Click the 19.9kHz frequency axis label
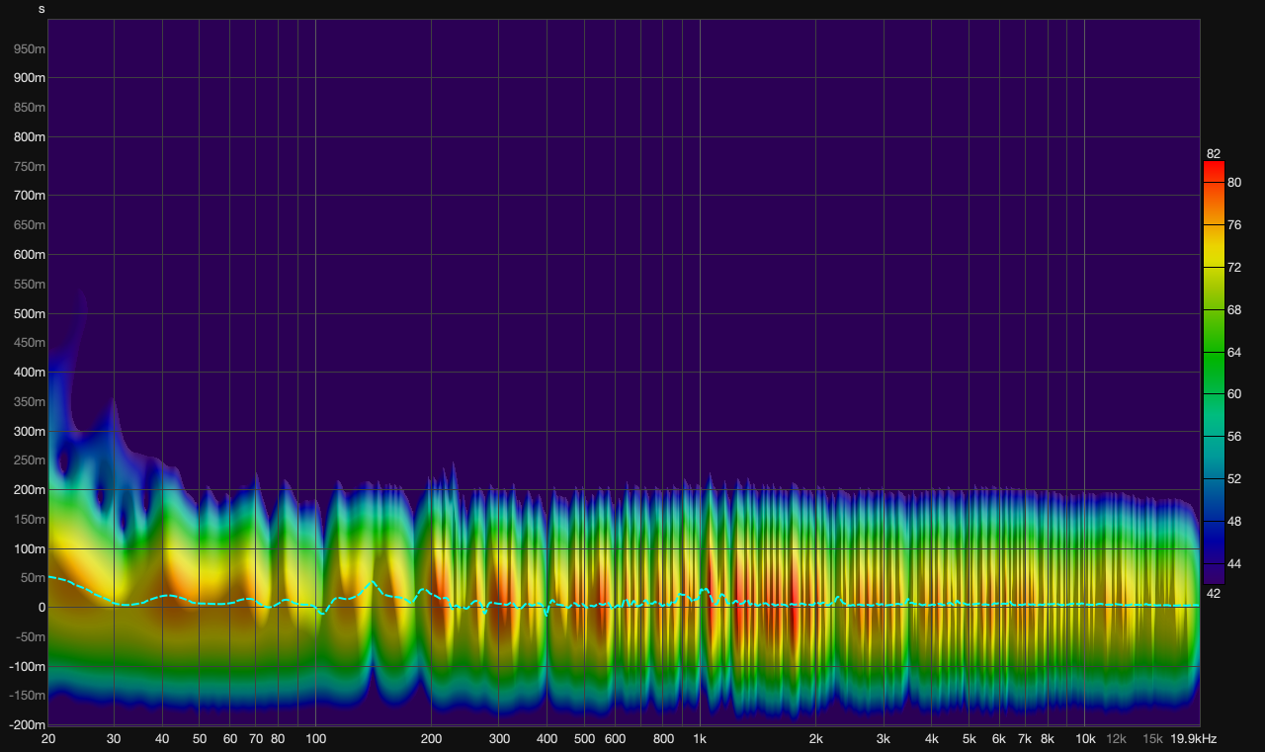Viewport: 1265px width, 752px height. [x=1193, y=739]
